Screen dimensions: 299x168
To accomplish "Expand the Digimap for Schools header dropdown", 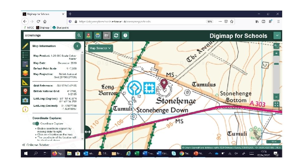I will 277,35.
